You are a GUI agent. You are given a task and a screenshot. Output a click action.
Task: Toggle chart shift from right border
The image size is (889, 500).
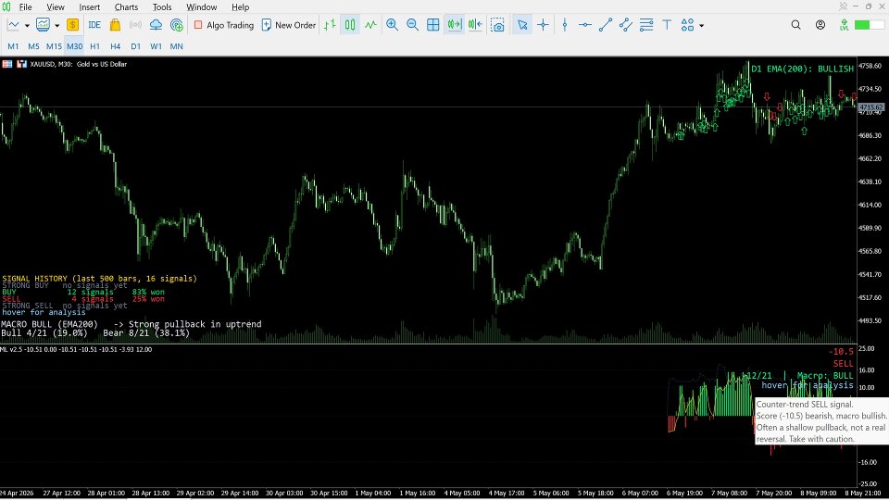(475, 25)
